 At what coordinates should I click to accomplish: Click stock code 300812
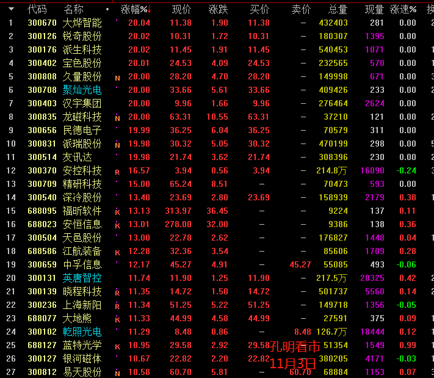(x=42, y=372)
